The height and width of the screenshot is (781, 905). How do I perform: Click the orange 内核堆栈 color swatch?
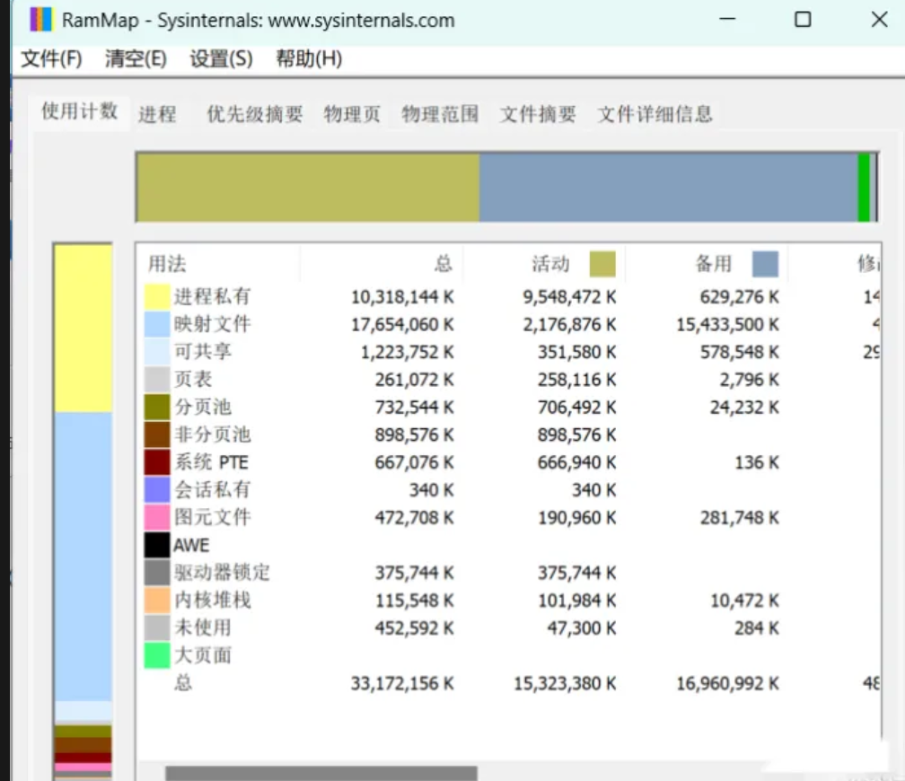click(156, 601)
